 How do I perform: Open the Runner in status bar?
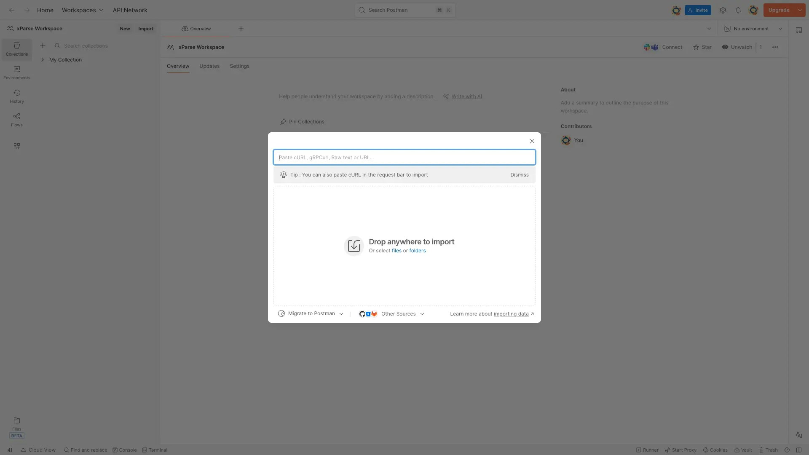(x=647, y=450)
